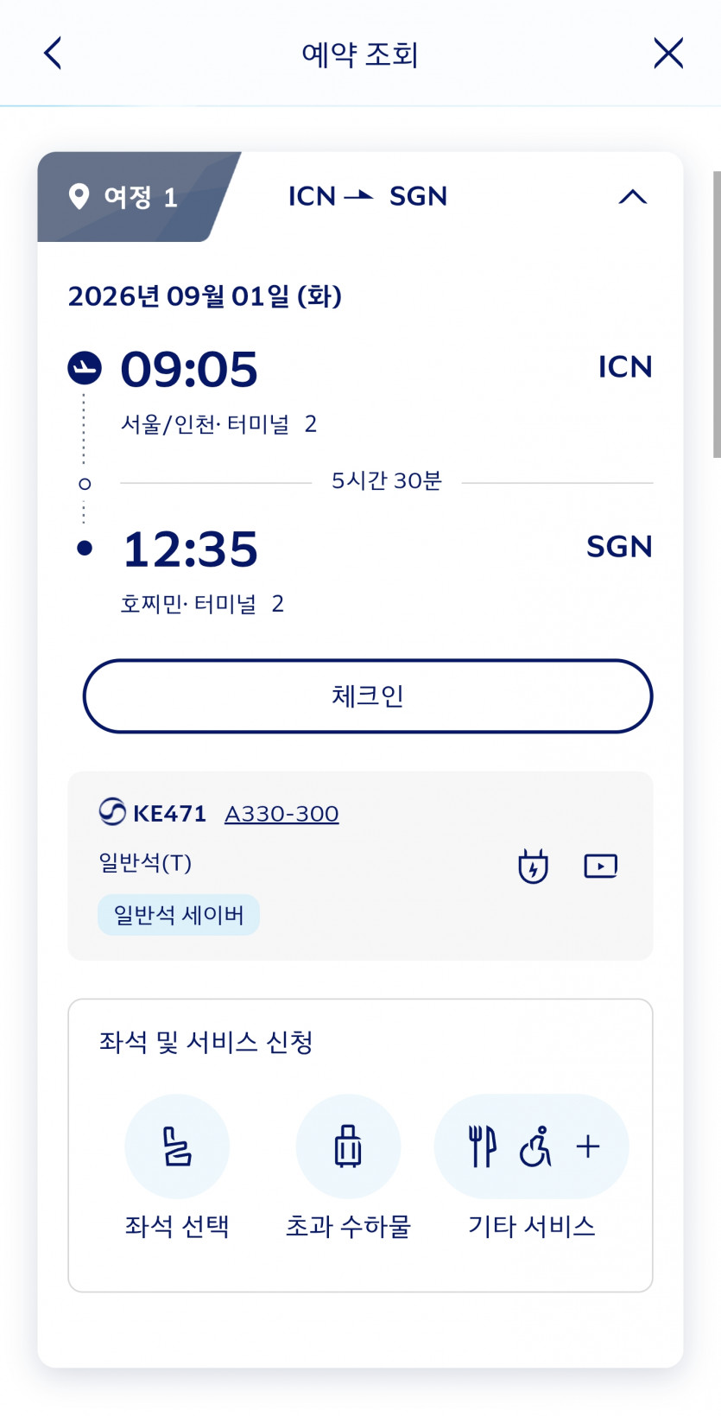Image resolution: width=721 pixels, height=1416 pixels.
Task: Tap the 일반석 세이버 fare badge
Action: pyautogui.click(x=179, y=915)
